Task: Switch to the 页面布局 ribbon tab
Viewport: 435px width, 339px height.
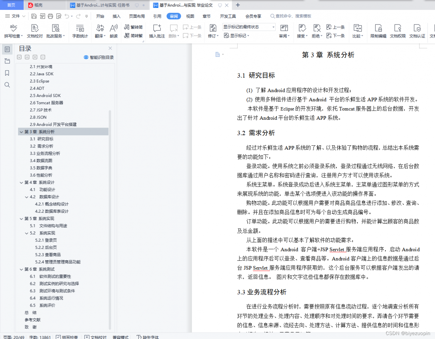Action: [x=137, y=16]
